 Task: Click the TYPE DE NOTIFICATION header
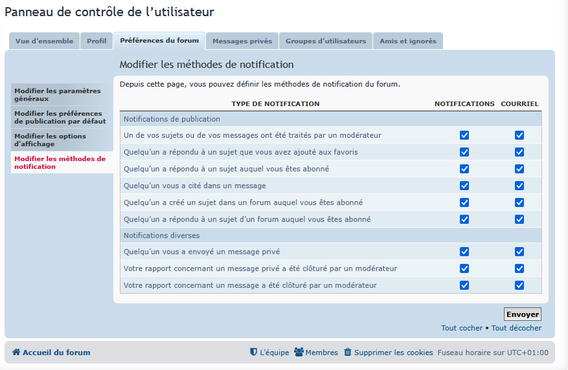(275, 103)
